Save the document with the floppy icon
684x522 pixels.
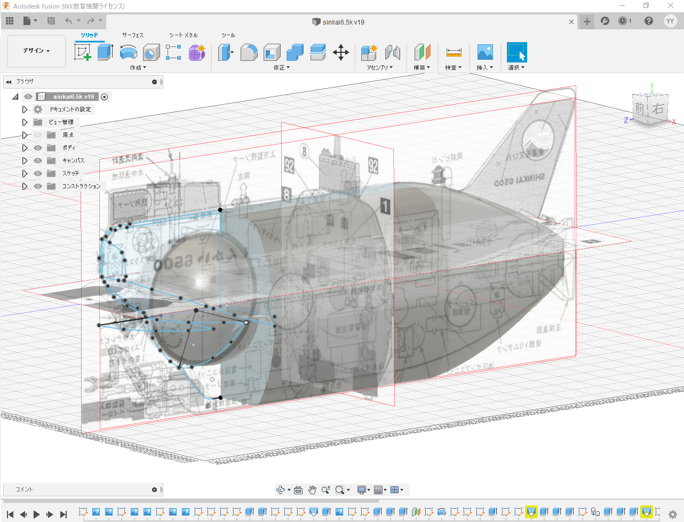(x=51, y=21)
